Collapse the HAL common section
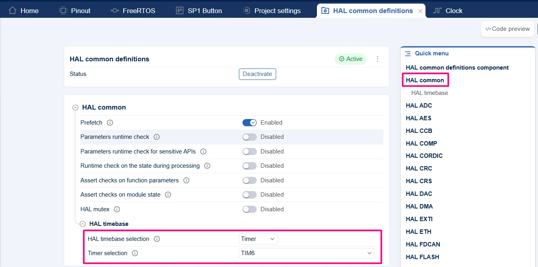Viewport: 538px width, 267px height. [x=75, y=108]
